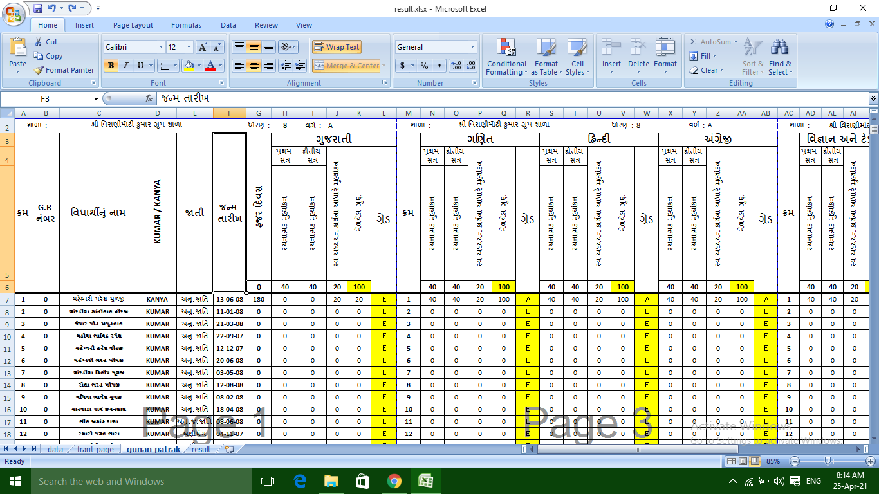Image resolution: width=879 pixels, height=494 pixels.
Task: Toggle bold formatting
Action: (x=110, y=66)
